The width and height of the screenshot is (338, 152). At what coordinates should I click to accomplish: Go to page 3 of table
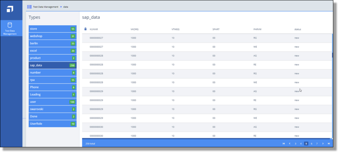tap(295, 144)
